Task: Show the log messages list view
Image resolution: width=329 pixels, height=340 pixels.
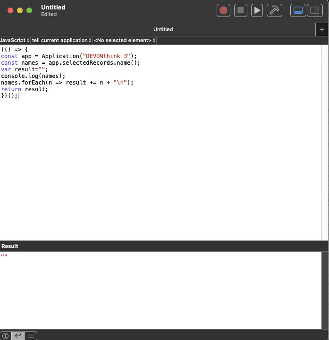Action: tap(31, 336)
